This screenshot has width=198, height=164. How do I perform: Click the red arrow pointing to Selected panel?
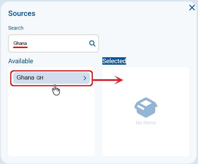click(108, 80)
